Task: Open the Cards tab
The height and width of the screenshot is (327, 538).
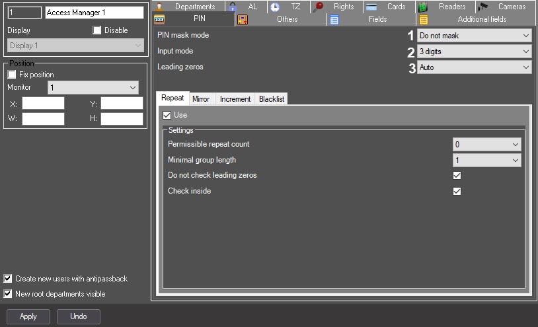Action: pos(389,7)
